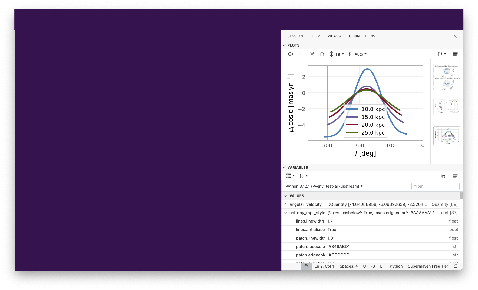
Task: Focus the variables filter field
Action: [x=435, y=186]
